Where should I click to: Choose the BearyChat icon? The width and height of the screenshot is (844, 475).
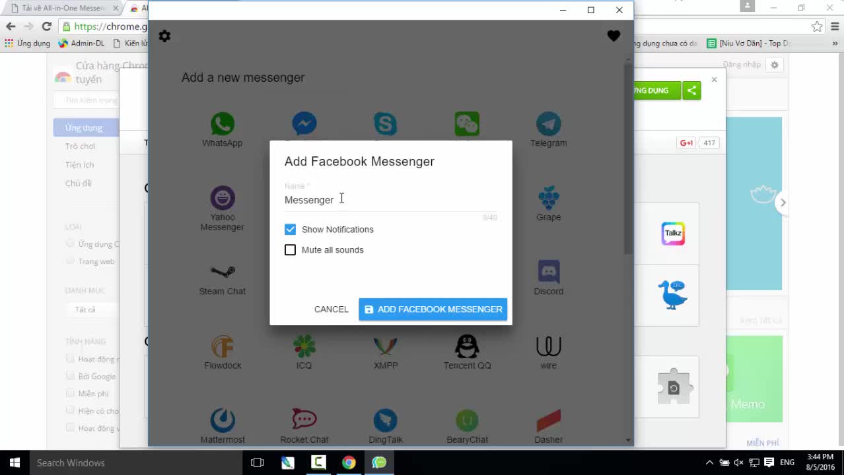click(467, 420)
